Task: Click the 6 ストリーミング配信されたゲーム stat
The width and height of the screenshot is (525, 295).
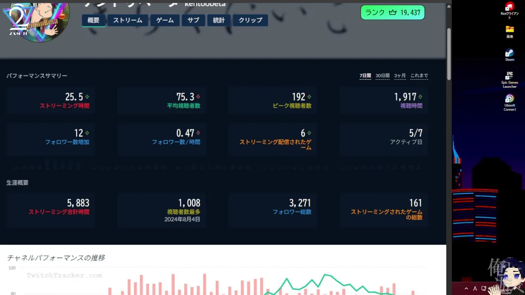Action: pos(273,139)
